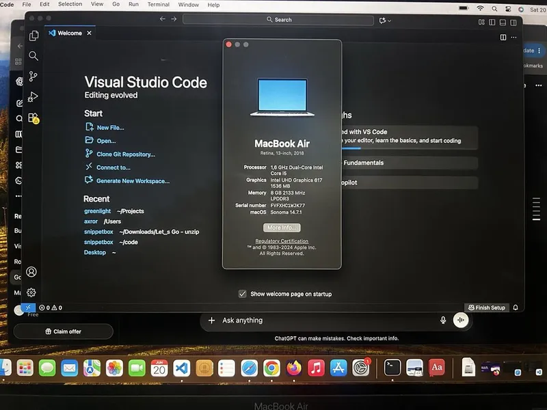Click the macOS Sonoma 14.7.1 text
Screen dimensions: 547x410
pos(286,212)
